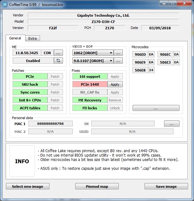Click the CoffeeTime app icon in title bar
The height and width of the screenshot is (201, 194).
(x=5, y=5)
